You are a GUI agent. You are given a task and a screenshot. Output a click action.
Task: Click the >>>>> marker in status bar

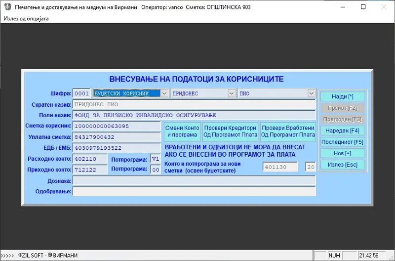coord(7,256)
